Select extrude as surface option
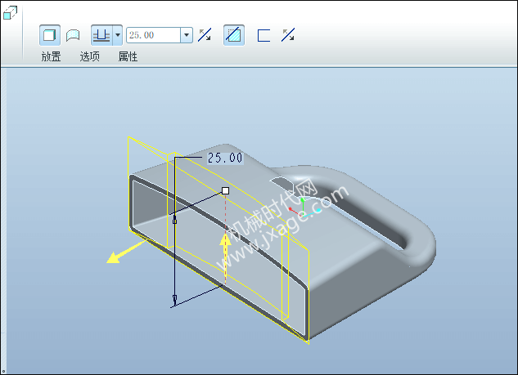 point(73,35)
